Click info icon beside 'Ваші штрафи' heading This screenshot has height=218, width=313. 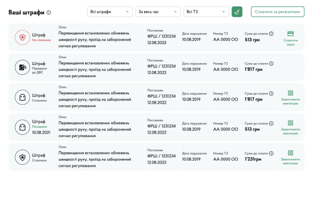point(49,13)
